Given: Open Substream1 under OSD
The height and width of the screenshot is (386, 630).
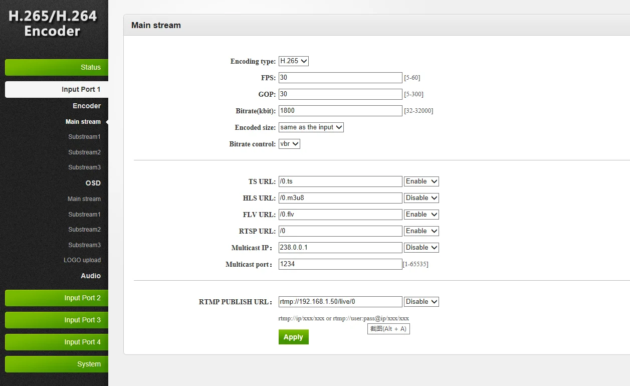Looking at the screenshot, I should tap(84, 215).
